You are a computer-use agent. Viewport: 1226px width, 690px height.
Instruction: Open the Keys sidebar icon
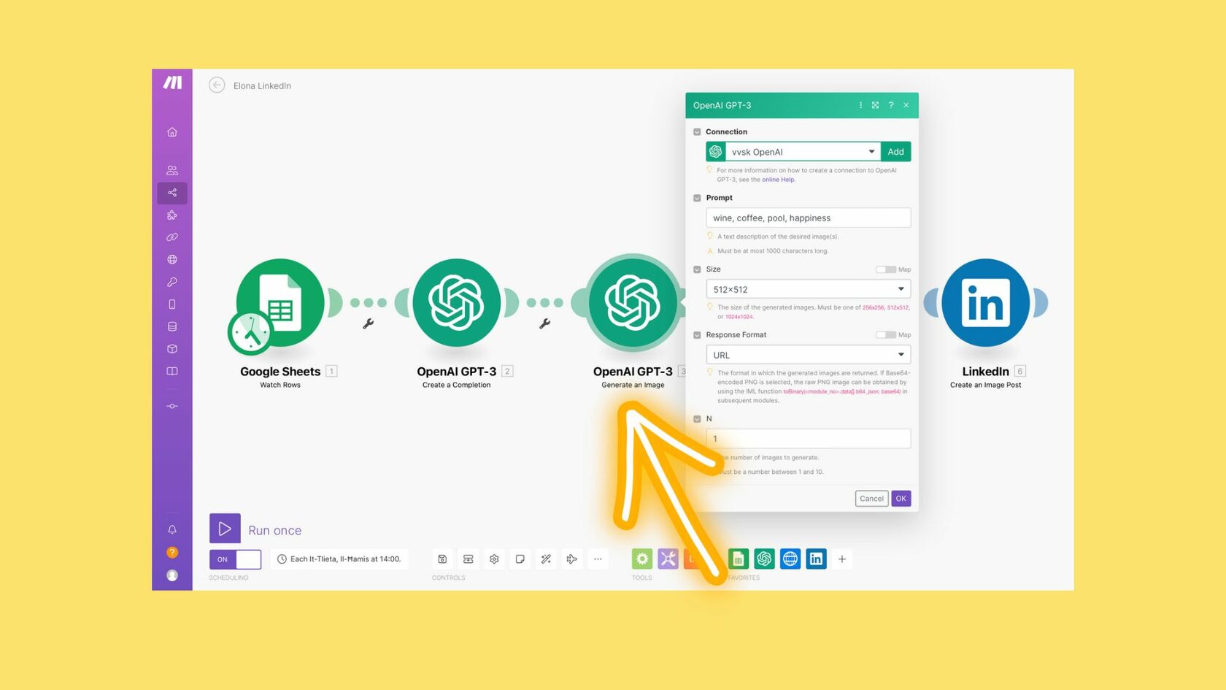[172, 282]
